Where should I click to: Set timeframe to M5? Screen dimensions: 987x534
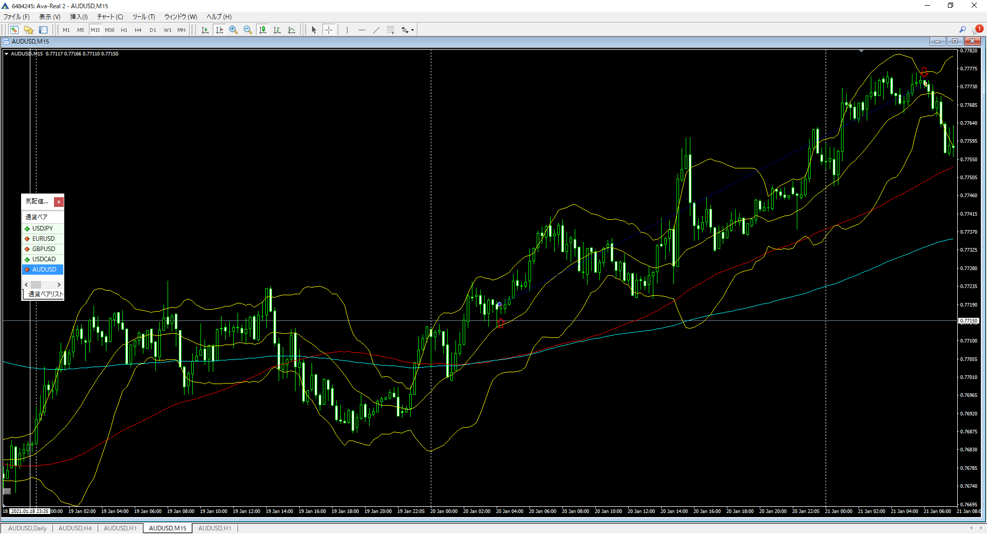pyautogui.click(x=81, y=30)
